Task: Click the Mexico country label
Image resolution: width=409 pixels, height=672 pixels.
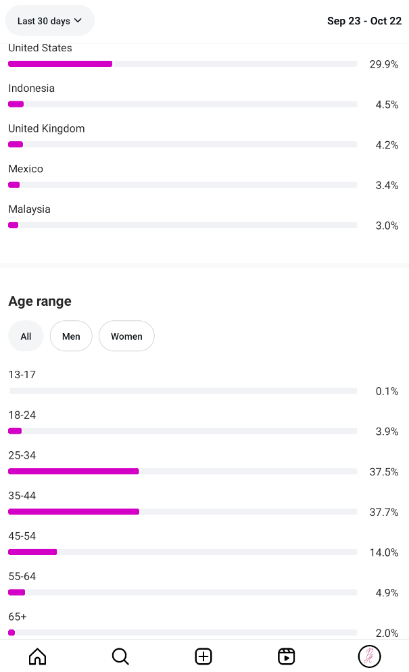Action: click(x=26, y=169)
